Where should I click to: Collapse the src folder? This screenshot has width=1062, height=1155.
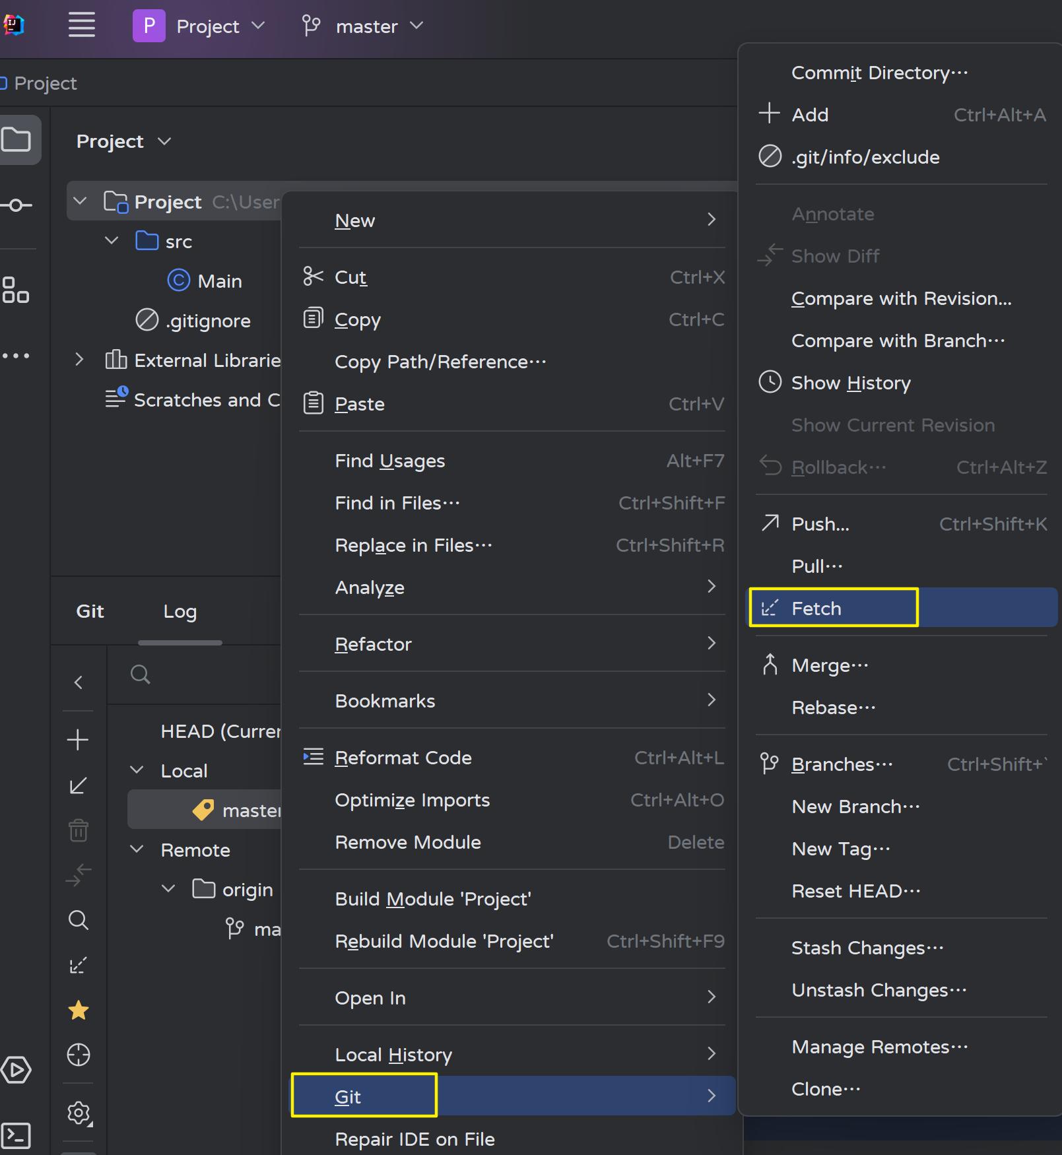pyautogui.click(x=112, y=241)
